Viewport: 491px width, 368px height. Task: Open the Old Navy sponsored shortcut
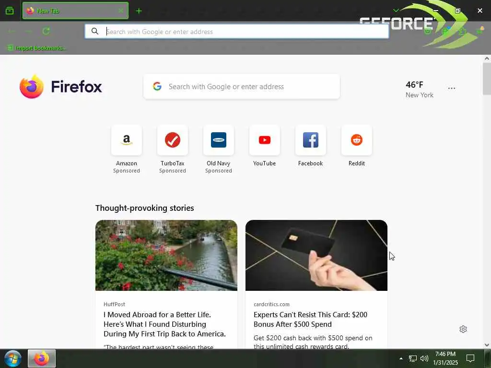[x=219, y=140]
